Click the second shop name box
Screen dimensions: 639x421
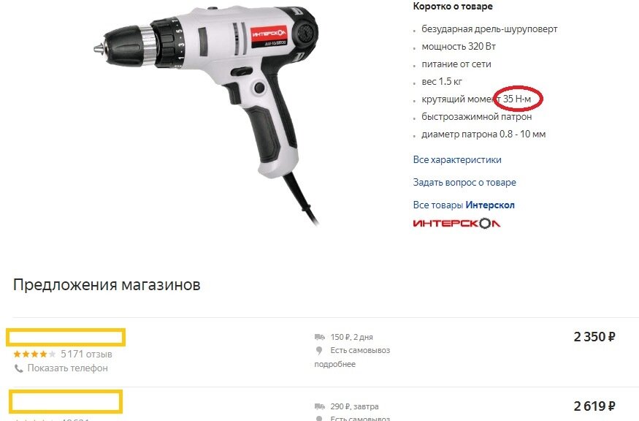[66, 402]
